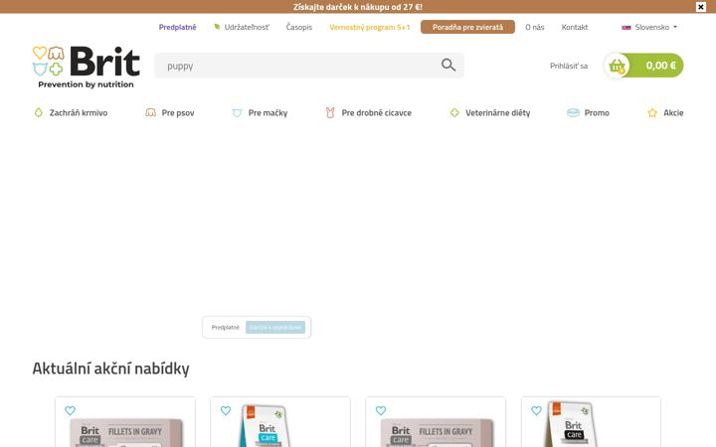Click the small Predplatné label in the popup
The image size is (716, 447).
[x=225, y=327]
